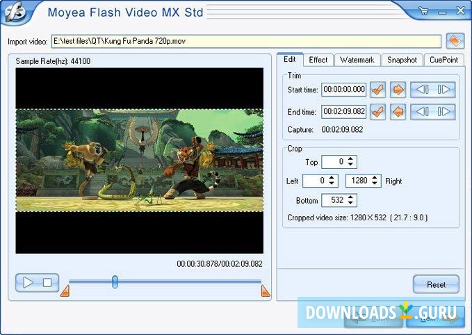Viewport: 472px width, 335px height.
Task: Open the Effect tab
Action: point(318,60)
